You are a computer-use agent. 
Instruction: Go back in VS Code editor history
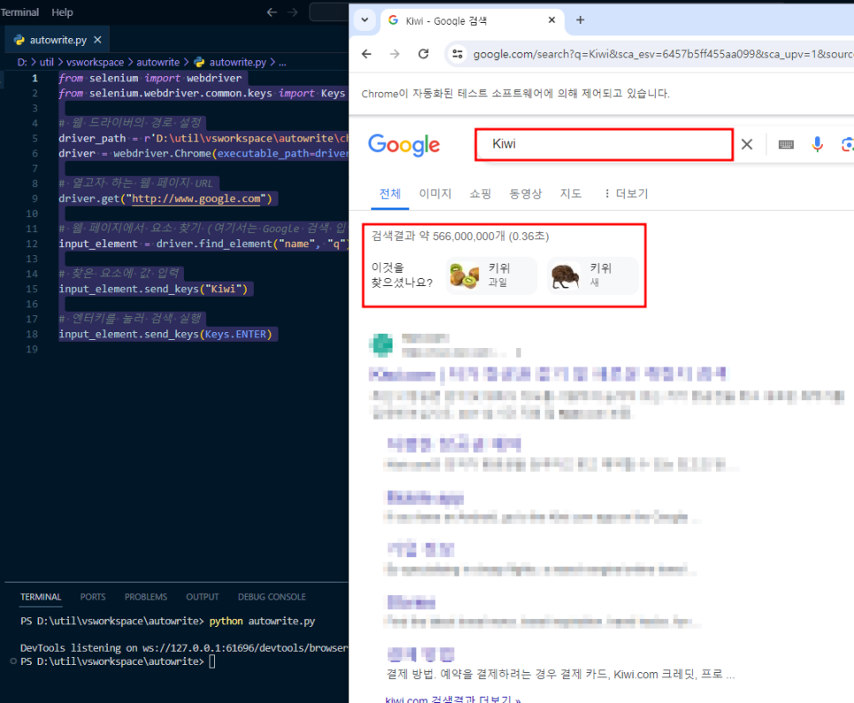click(x=271, y=12)
